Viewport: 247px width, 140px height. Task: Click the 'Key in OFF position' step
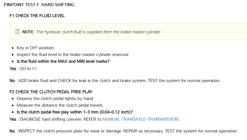[x=36, y=48]
